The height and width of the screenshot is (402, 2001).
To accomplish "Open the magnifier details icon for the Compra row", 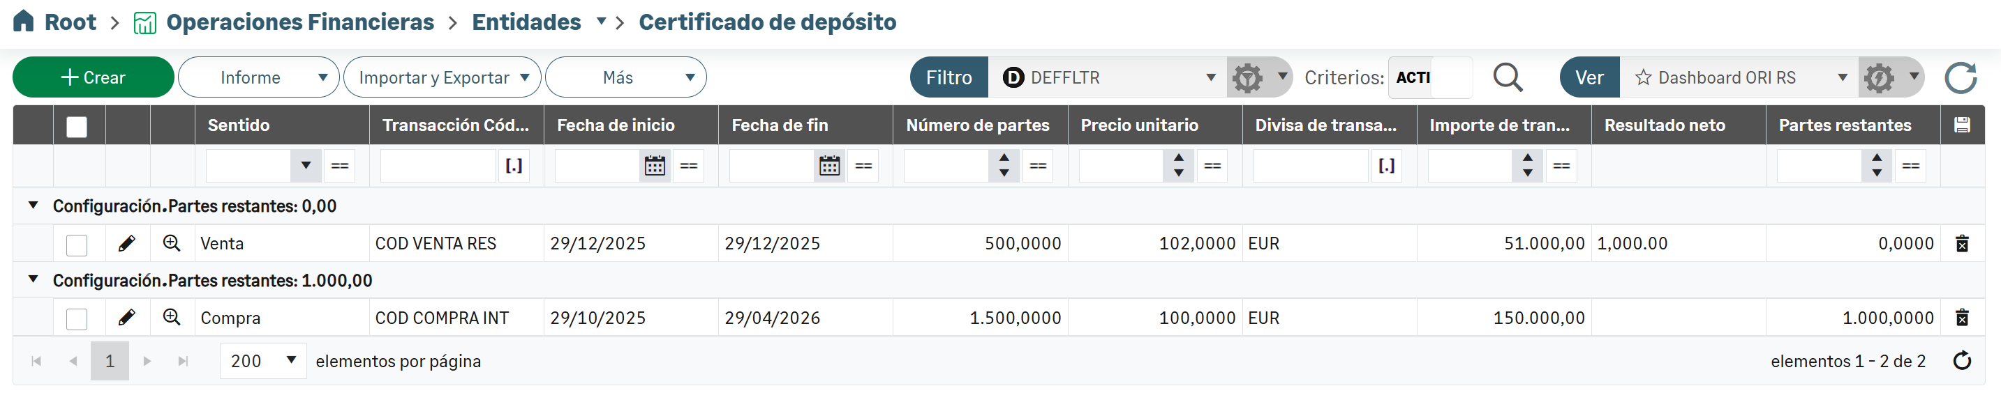I will click(172, 318).
